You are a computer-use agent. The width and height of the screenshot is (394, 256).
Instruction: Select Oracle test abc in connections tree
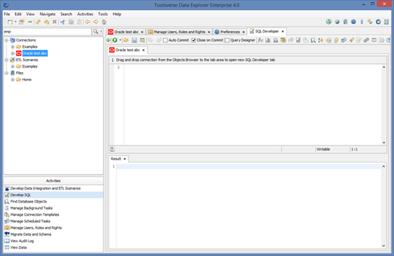coord(34,53)
